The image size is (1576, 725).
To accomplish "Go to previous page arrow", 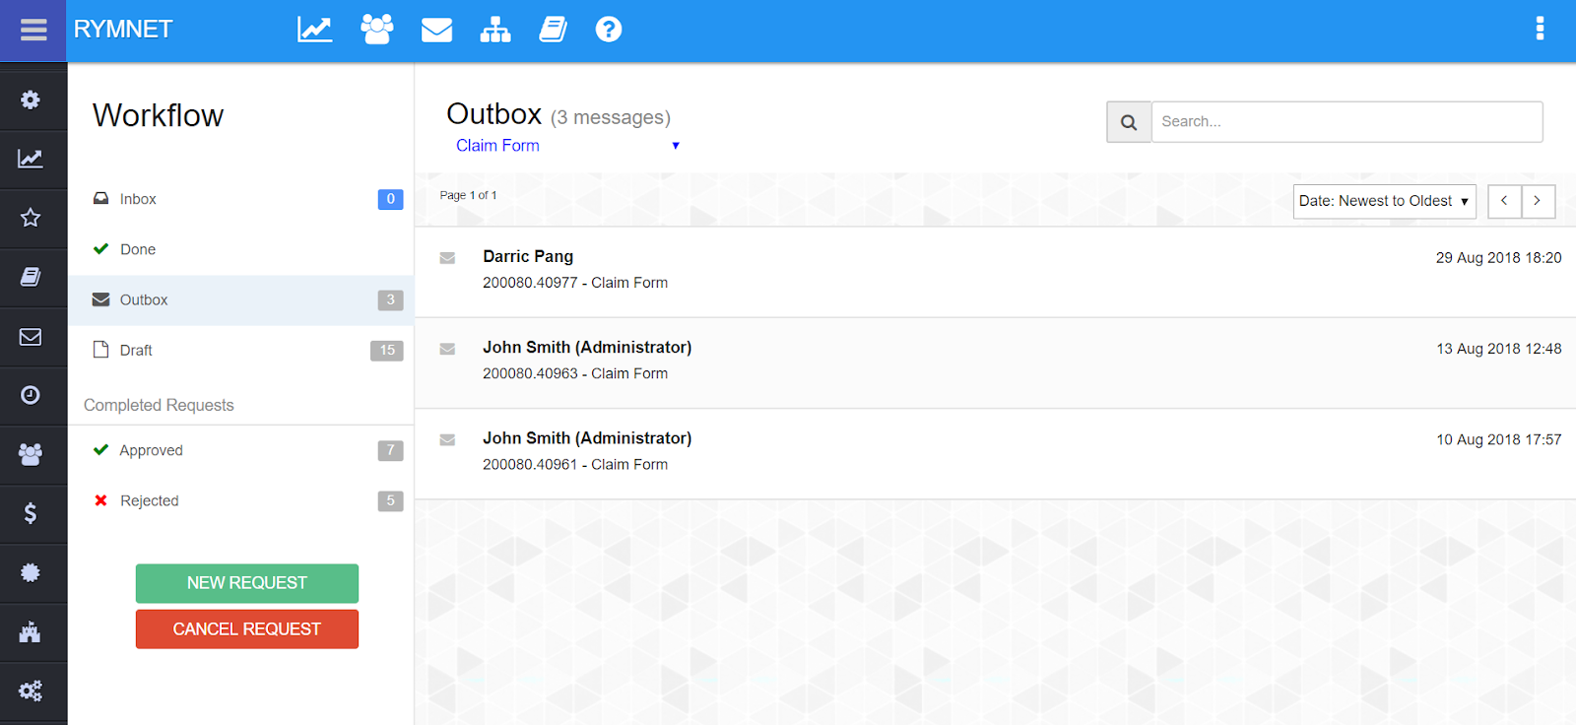I will click(x=1504, y=201).
